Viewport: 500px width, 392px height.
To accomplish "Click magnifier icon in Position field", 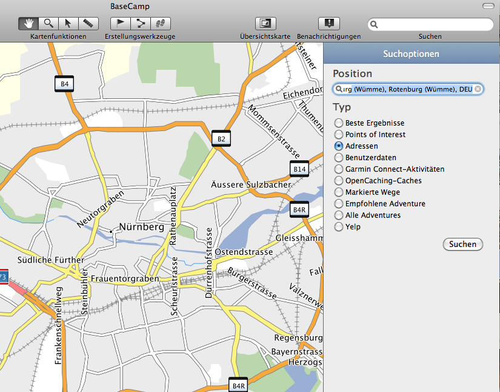I will [339, 89].
